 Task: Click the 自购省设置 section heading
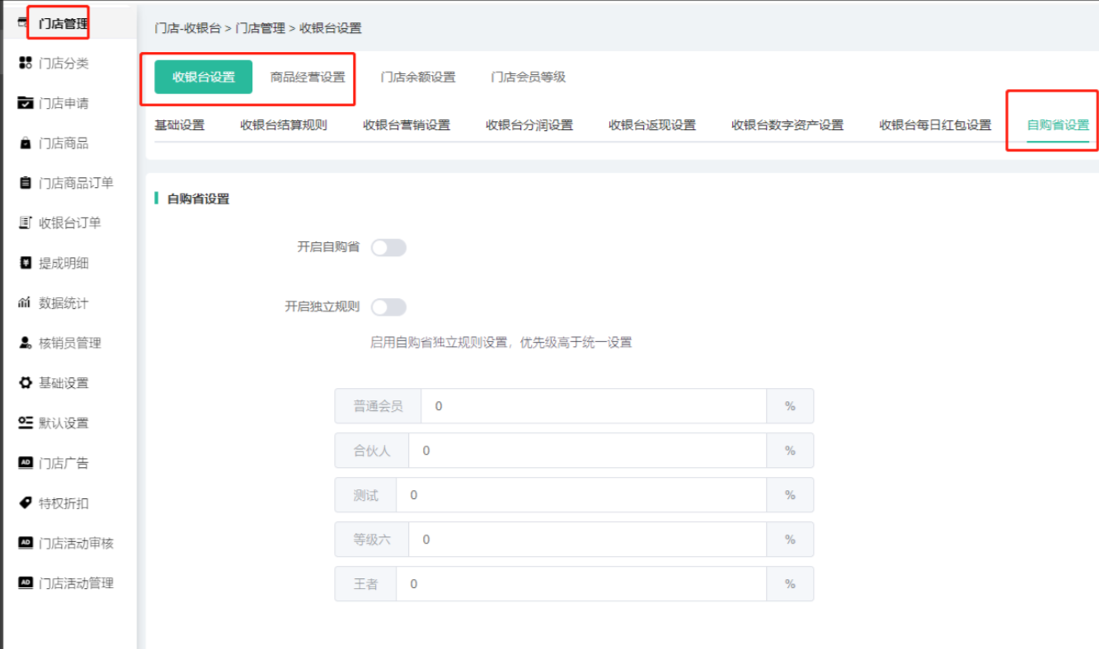[x=198, y=198]
